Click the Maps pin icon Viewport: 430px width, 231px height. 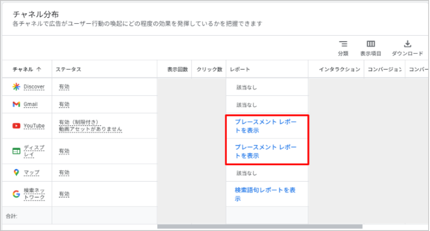[x=16, y=173]
